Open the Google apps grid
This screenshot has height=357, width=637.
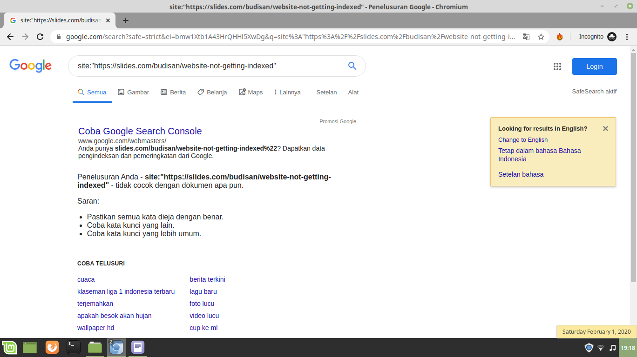(x=557, y=66)
